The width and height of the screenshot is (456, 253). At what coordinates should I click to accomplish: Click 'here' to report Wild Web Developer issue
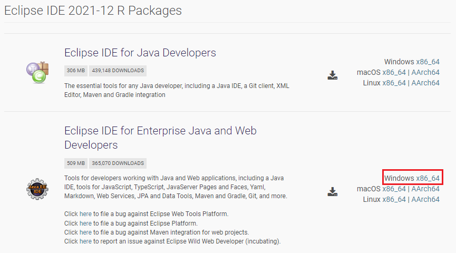85,241
